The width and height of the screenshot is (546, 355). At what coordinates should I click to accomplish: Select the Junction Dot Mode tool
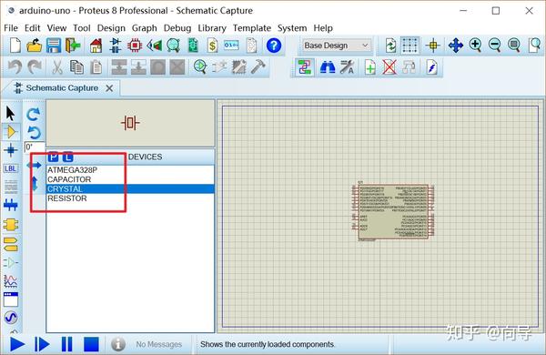[10, 150]
